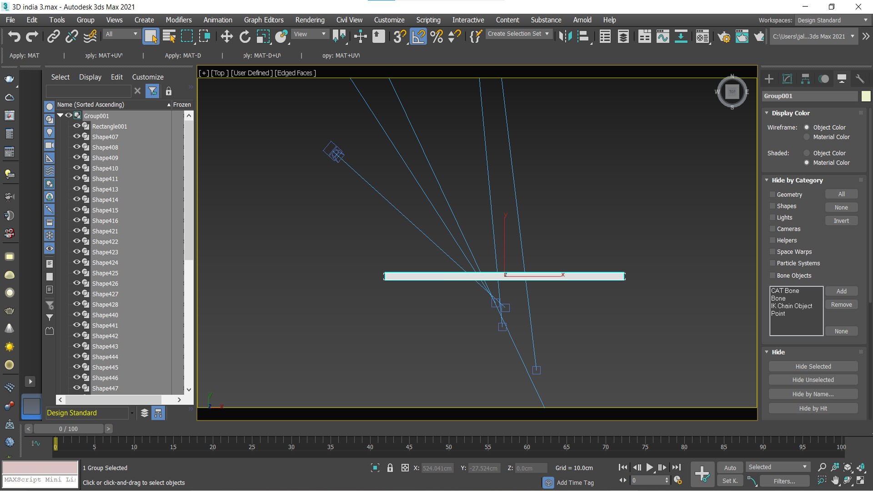Open the Modify panel tab icon

tap(787, 79)
